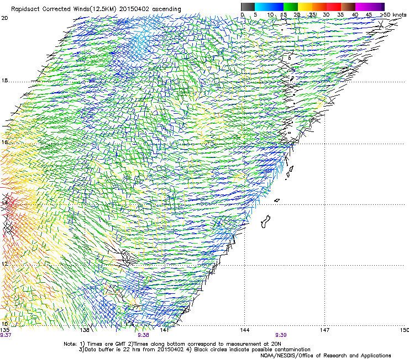409x359 pixels.
Task: Click the purple '9:37' time stamp
Action: tap(6, 335)
